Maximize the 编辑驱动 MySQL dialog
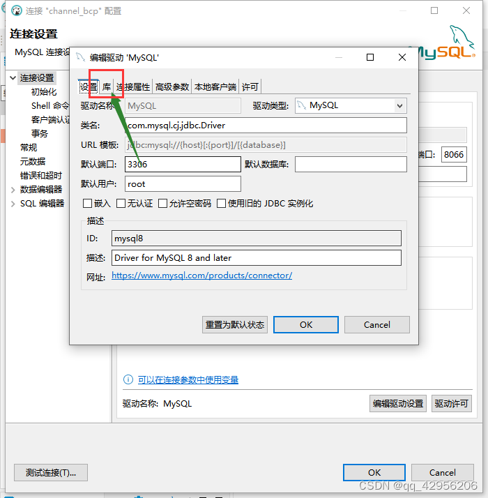Screen dimensions: 488x498 click(370, 57)
